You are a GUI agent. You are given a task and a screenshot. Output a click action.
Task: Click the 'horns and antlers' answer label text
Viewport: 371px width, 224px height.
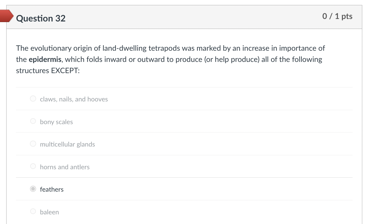point(65,167)
